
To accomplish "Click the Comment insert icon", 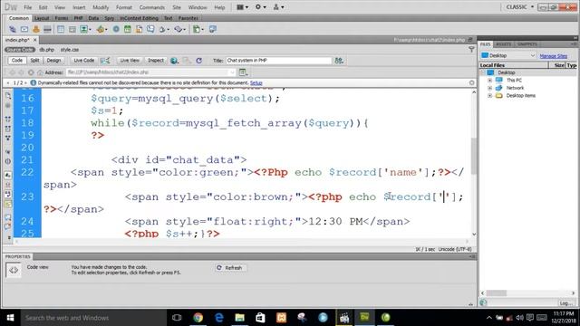I will (x=150, y=29).
